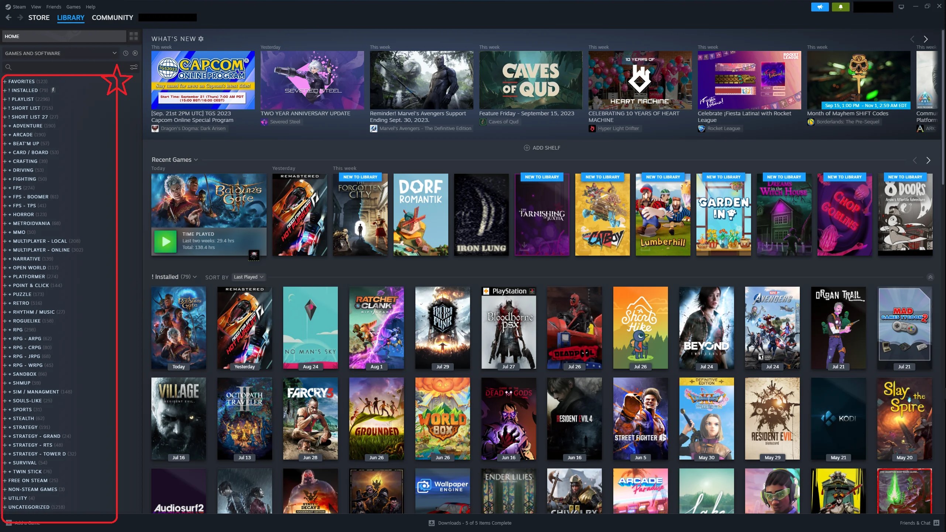Open the collections grid view icon
This screenshot has height=532, width=946.
pos(133,36)
